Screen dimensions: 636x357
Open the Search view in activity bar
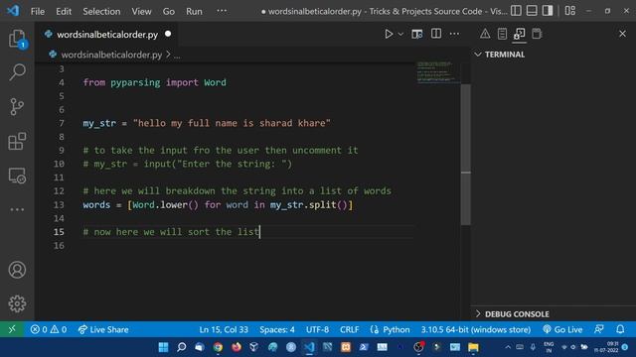(x=17, y=72)
